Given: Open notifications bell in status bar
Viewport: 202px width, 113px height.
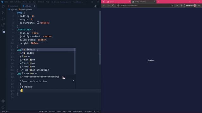Looking at the screenshot, I should coord(98,112).
